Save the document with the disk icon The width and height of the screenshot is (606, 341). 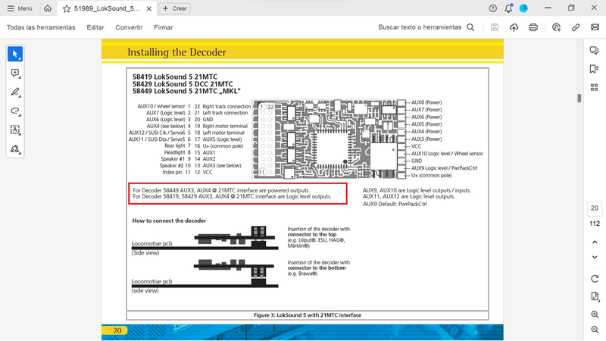[x=495, y=27]
